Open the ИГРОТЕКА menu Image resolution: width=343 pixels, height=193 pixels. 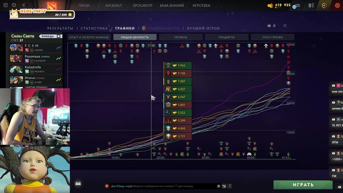202,5
